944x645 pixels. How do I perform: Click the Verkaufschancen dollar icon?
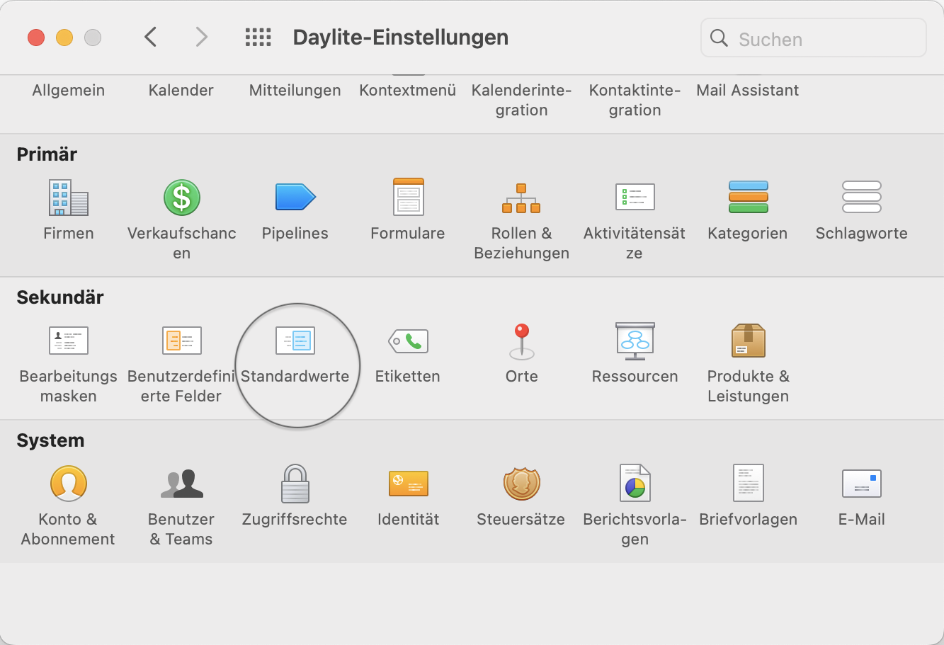(181, 198)
